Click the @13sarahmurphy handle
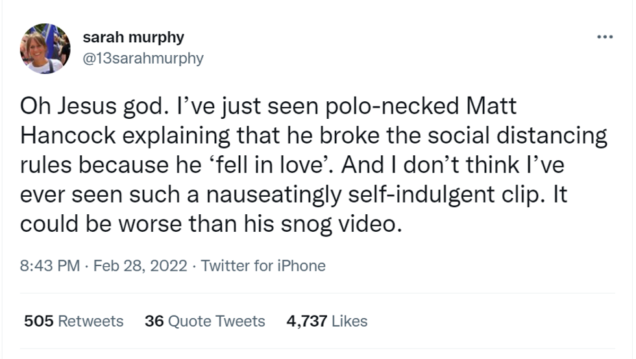 click(x=143, y=58)
